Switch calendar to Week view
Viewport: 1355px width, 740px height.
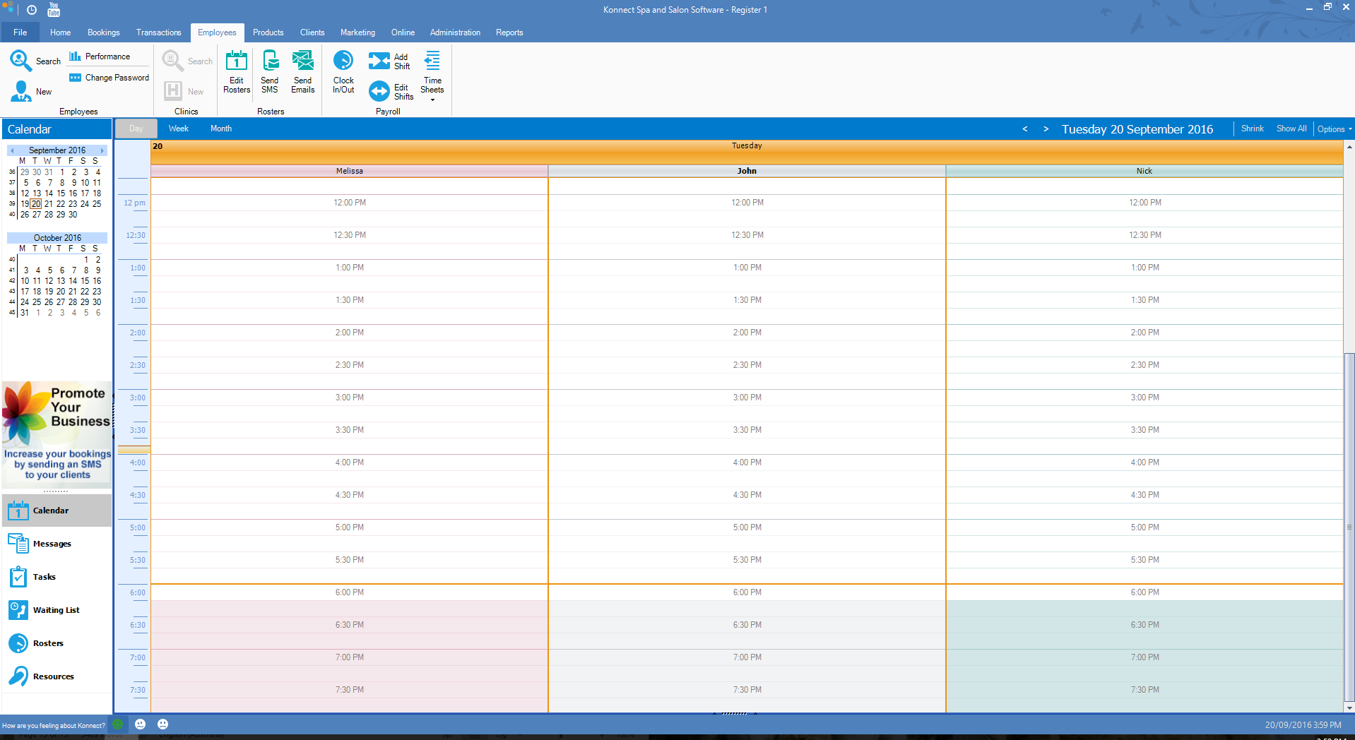pyautogui.click(x=178, y=129)
